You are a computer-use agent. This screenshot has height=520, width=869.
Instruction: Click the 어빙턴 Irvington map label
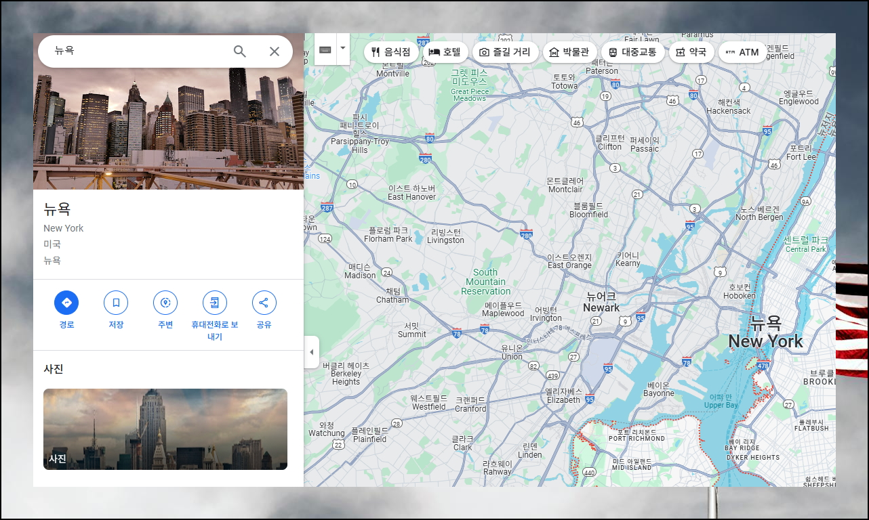click(x=546, y=314)
